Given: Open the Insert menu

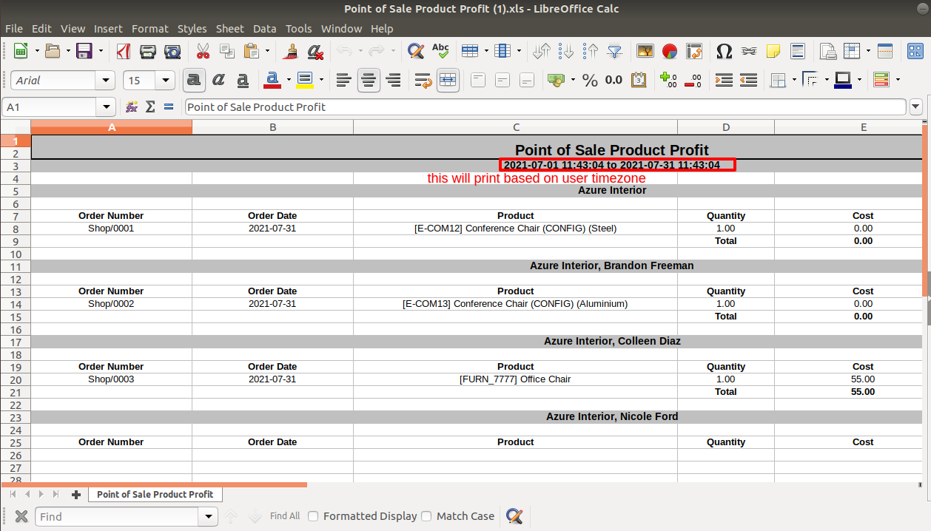Looking at the screenshot, I should tap(108, 28).
